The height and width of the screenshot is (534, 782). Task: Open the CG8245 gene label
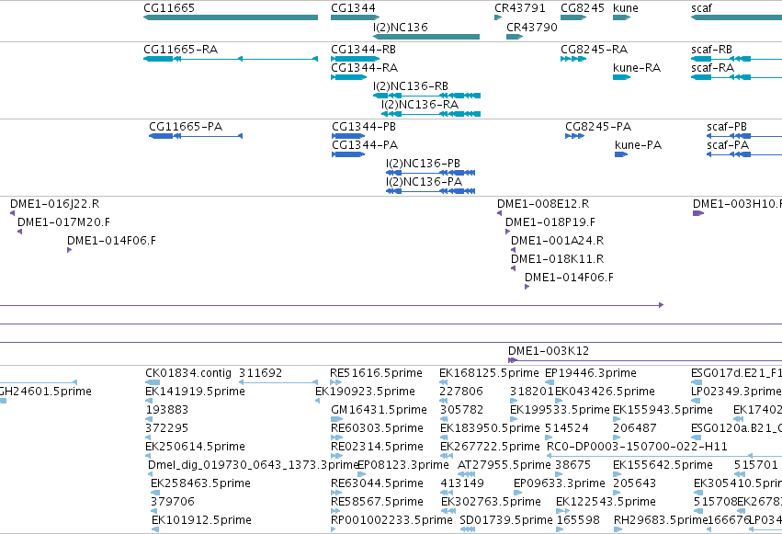[x=583, y=8]
